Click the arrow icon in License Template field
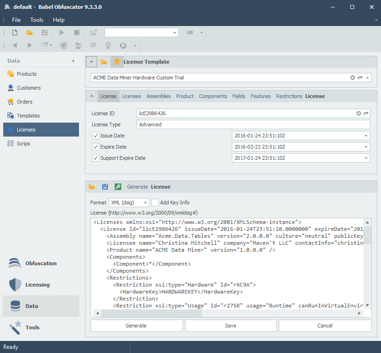 (x=360, y=78)
